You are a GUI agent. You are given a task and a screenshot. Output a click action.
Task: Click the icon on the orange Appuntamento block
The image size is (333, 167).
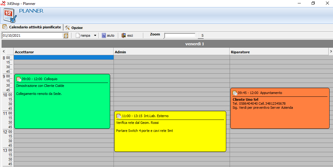point(235,93)
